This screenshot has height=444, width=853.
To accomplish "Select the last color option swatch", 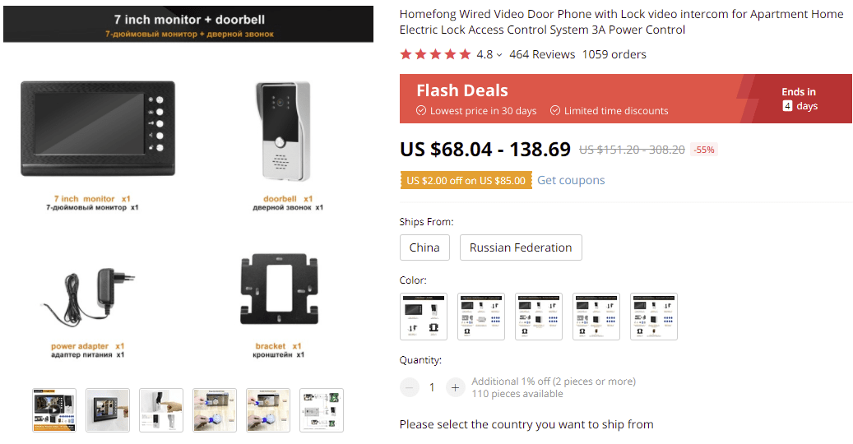I will pos(654,317).
